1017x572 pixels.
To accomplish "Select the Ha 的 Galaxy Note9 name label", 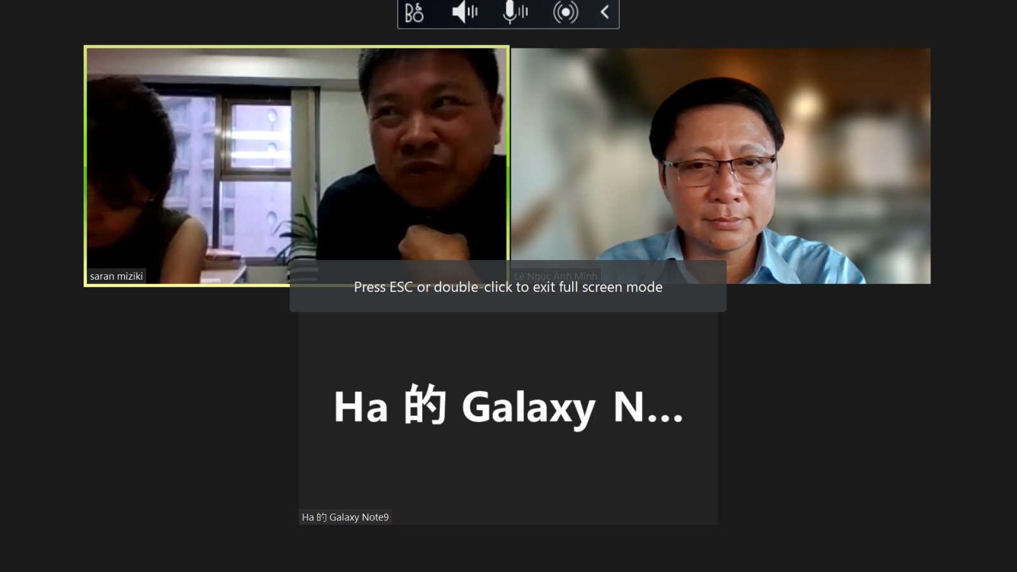I will point(345,517).
